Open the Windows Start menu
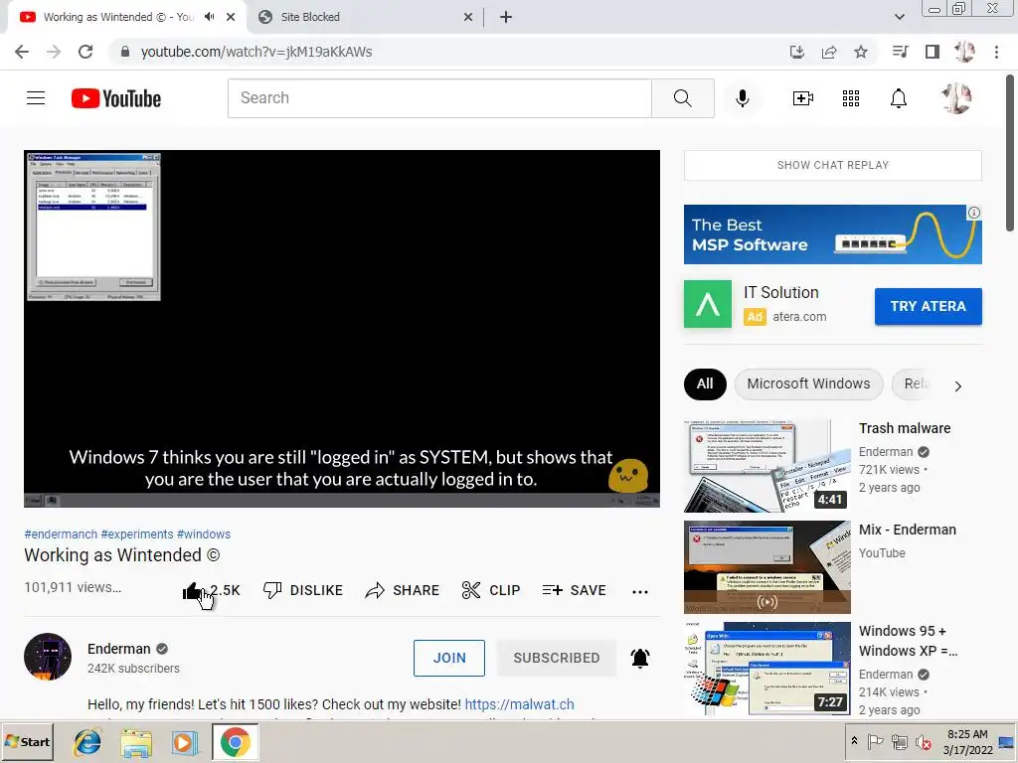The height and width of the screenshot is (763, 1018). [x=27, y=741]
